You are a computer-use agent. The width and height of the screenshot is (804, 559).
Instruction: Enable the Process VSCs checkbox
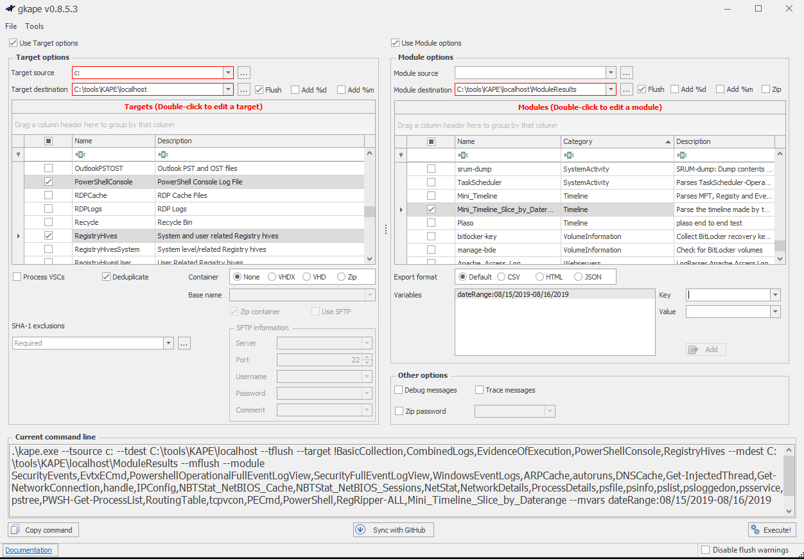pyautogui.click(x=17, y=277)
